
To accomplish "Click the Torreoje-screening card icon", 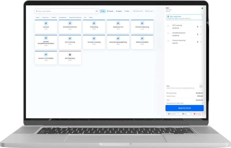I will point(94,38).
